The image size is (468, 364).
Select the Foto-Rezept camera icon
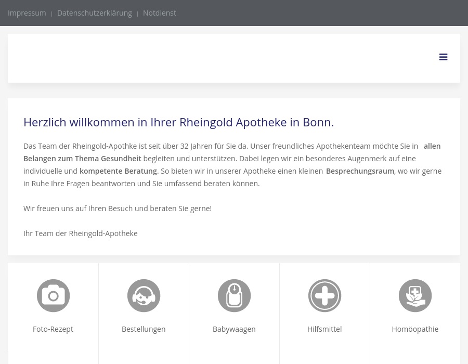pyautogui.click(x=53, y=295)
